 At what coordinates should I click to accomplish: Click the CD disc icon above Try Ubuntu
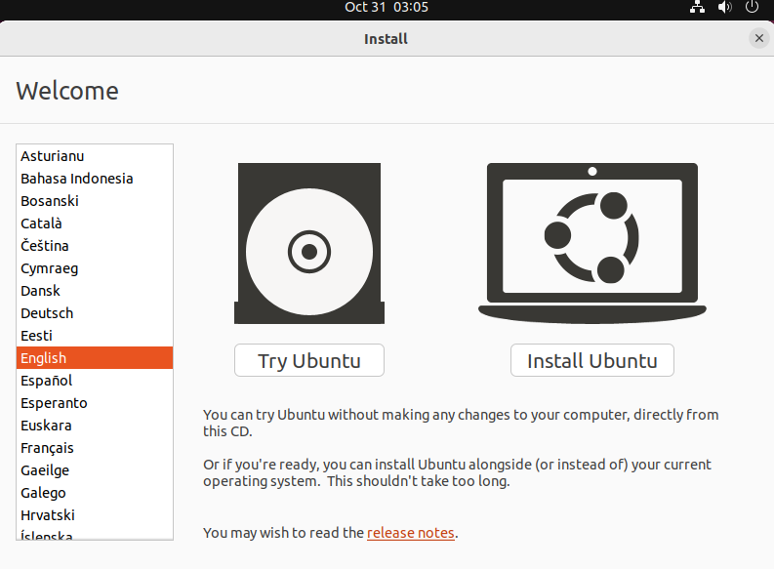(309, 243)
